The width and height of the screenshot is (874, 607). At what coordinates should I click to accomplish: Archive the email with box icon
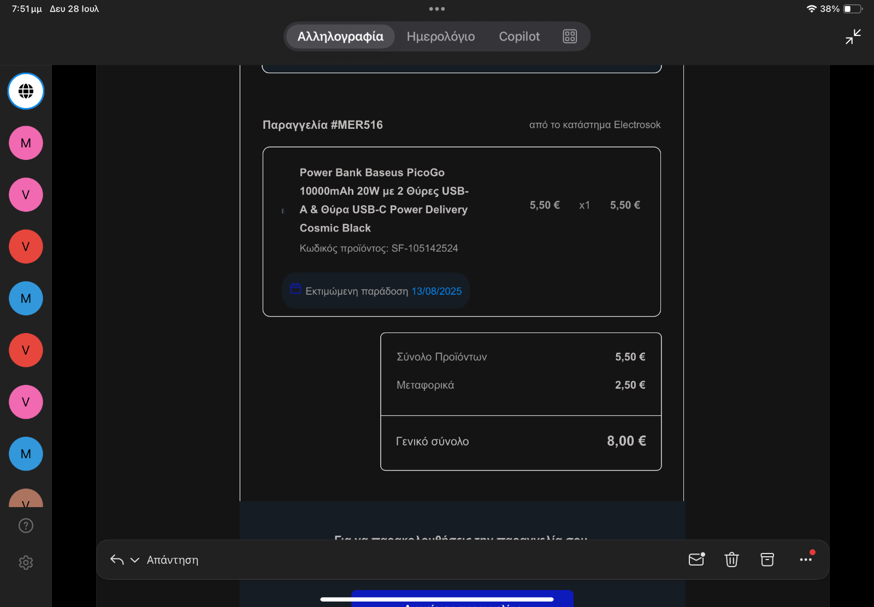pos(767,560)
